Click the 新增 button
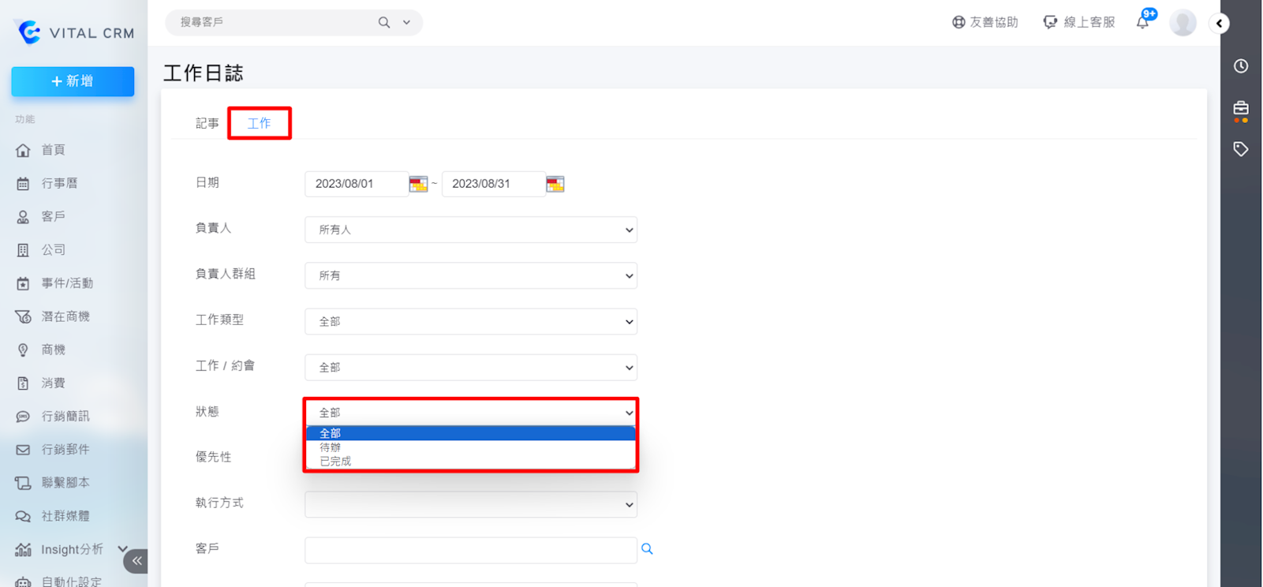Image resolution: width=1263 pixels, height=587 pixels. [73, 81]
